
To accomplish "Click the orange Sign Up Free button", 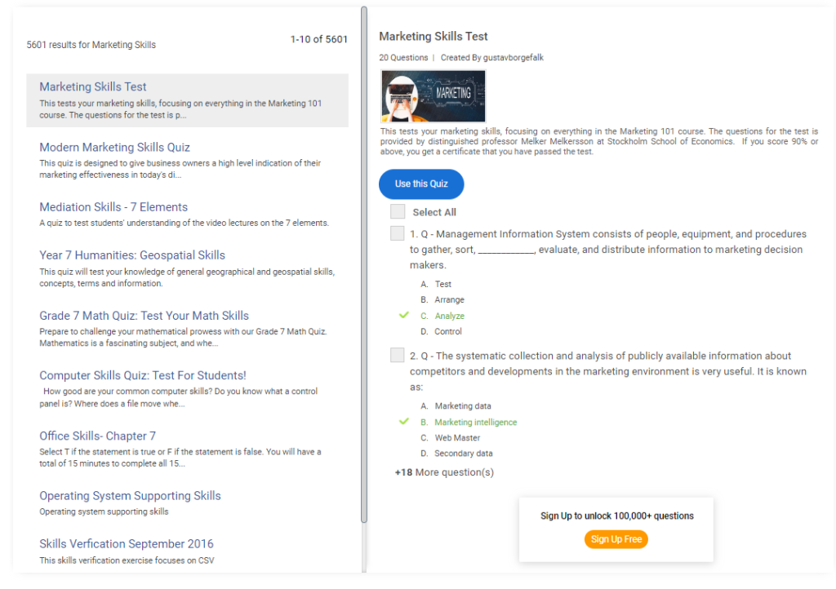I will pos(616,539).
